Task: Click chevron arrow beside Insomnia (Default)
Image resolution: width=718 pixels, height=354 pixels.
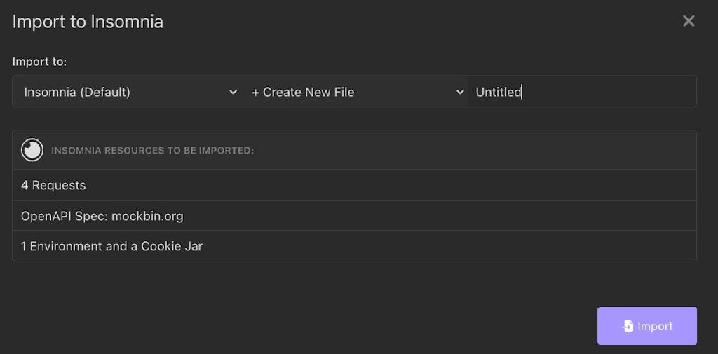Action: [x=233, y=92]
